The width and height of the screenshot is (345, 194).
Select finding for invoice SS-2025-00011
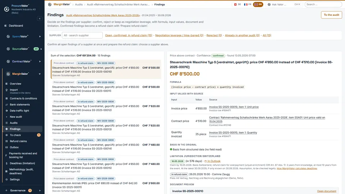pos(106,88)
